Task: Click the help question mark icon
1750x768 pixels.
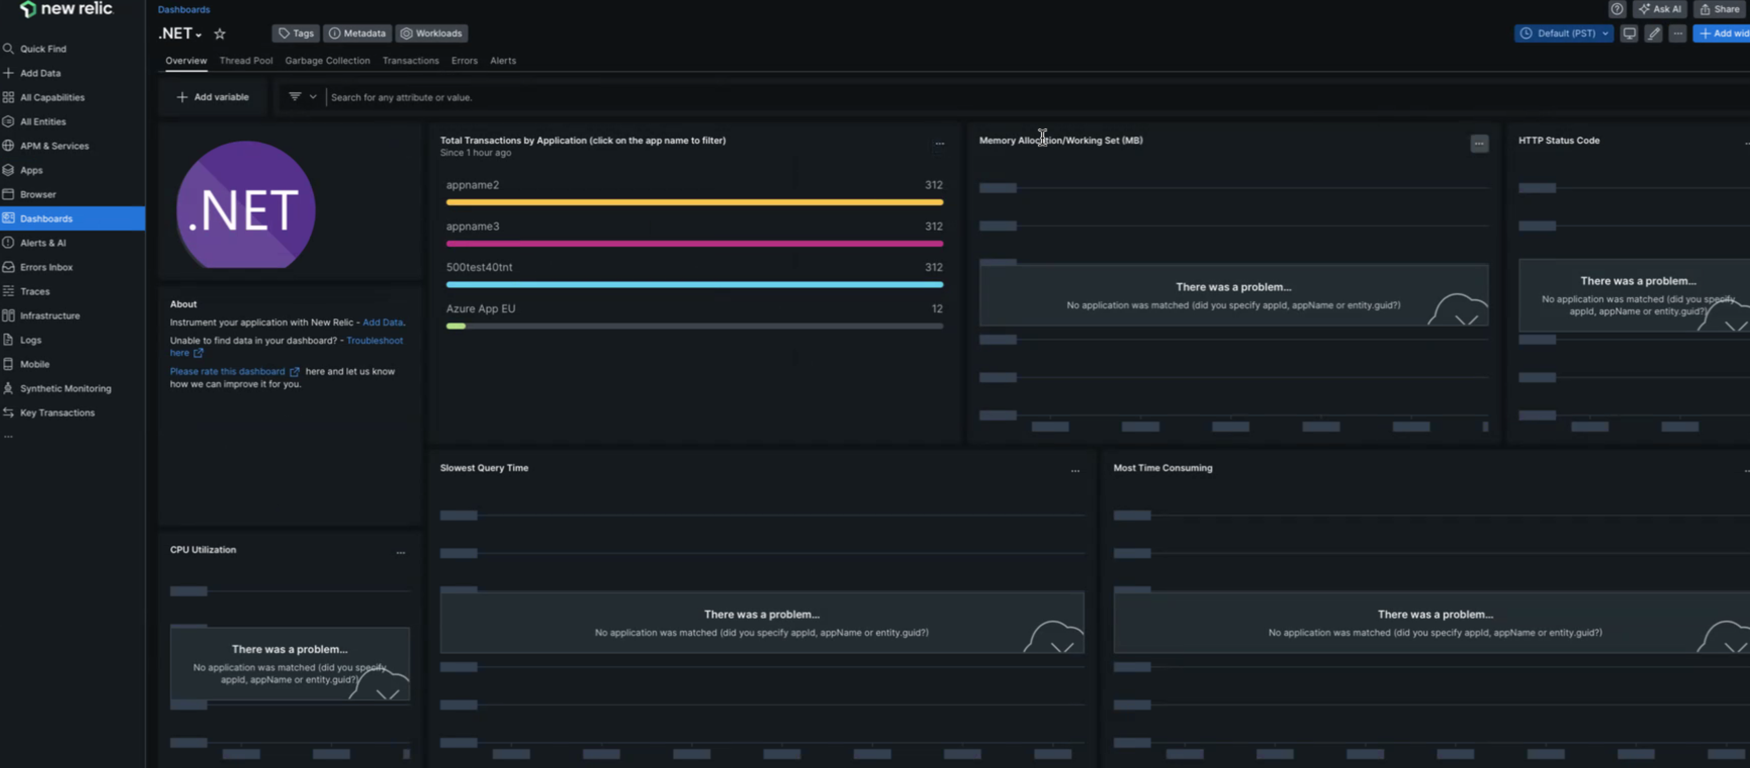Action: [1617, 9]
